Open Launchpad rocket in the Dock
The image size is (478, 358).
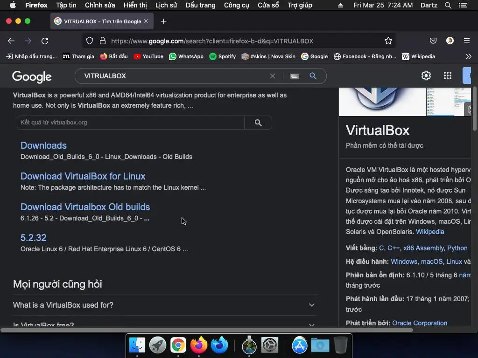click(158, 345)
